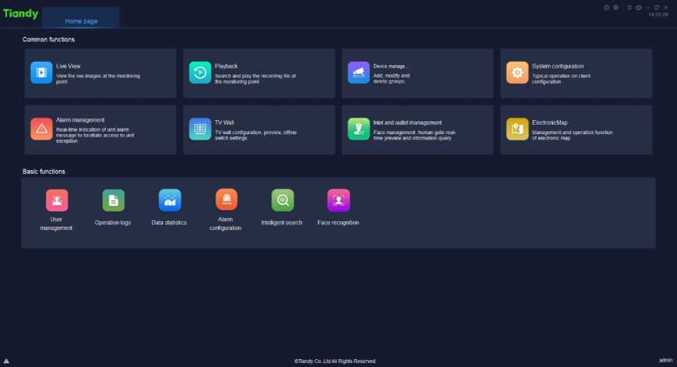The image size is (677, 367).
Task: Open Inlet and outlet management
Action: tap(358, 129)
